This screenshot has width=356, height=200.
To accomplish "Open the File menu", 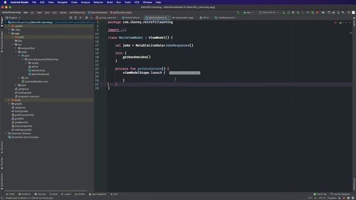I will tap(34, 2).
